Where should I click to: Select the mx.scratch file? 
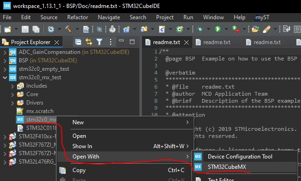click(40, 111)
